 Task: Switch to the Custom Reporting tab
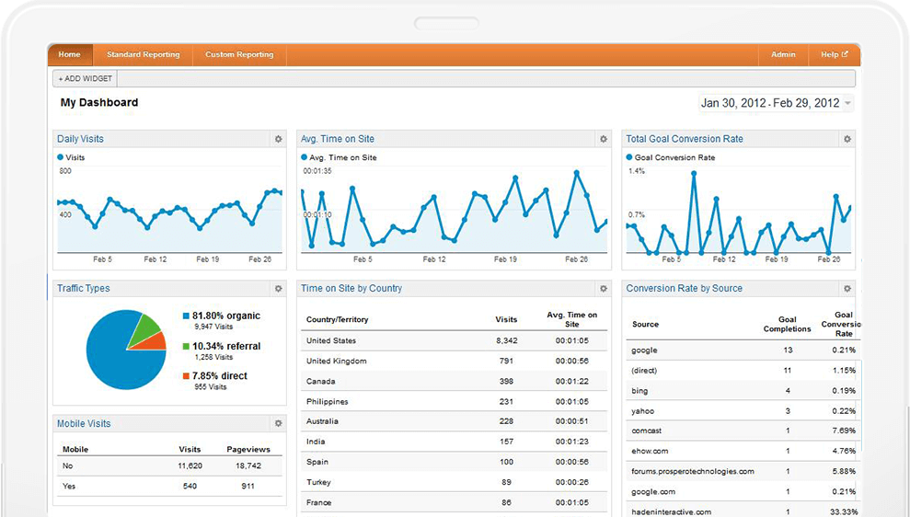coord(239,54)
